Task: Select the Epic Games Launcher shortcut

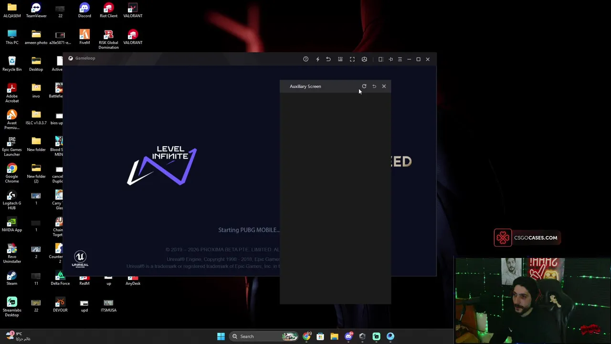Action: pos(12,147)
